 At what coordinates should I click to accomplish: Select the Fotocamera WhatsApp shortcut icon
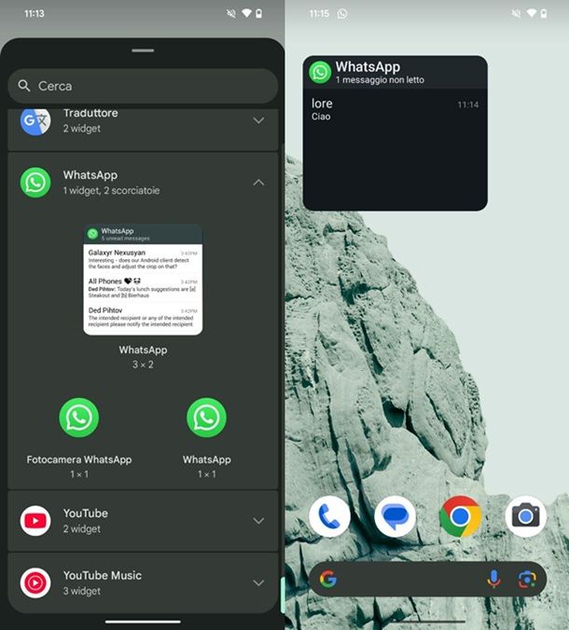click(x=78, y=418)
